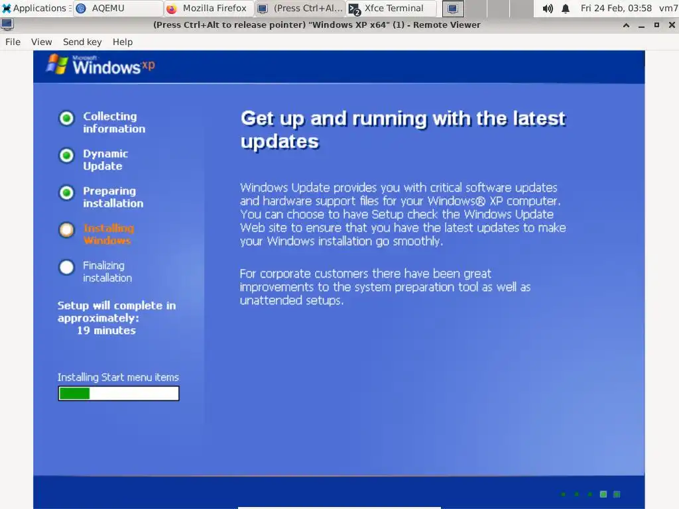The width and height of the screenshot is (679, 509).
Task: Click the Collecting information step indicator
Action: (67, 118)
